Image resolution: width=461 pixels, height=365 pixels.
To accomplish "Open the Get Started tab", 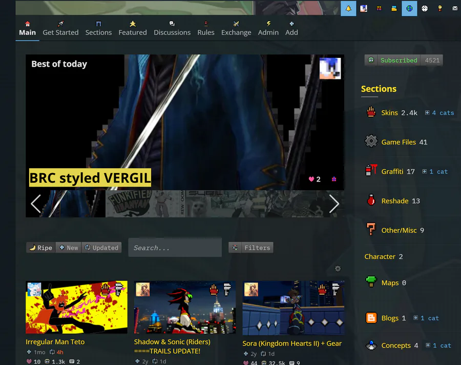I will pos(60,29).
